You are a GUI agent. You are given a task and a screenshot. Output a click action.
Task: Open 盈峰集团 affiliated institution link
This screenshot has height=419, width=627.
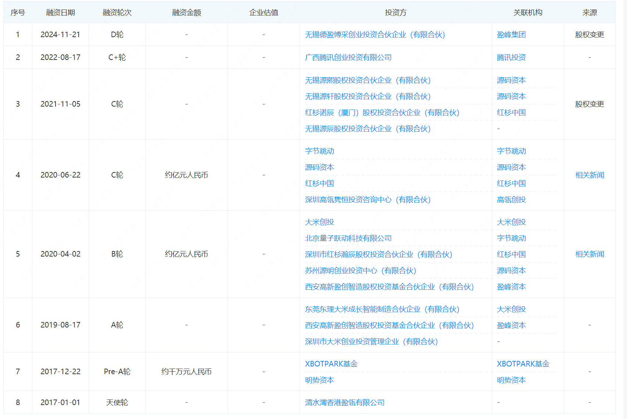tap(511, 35)
